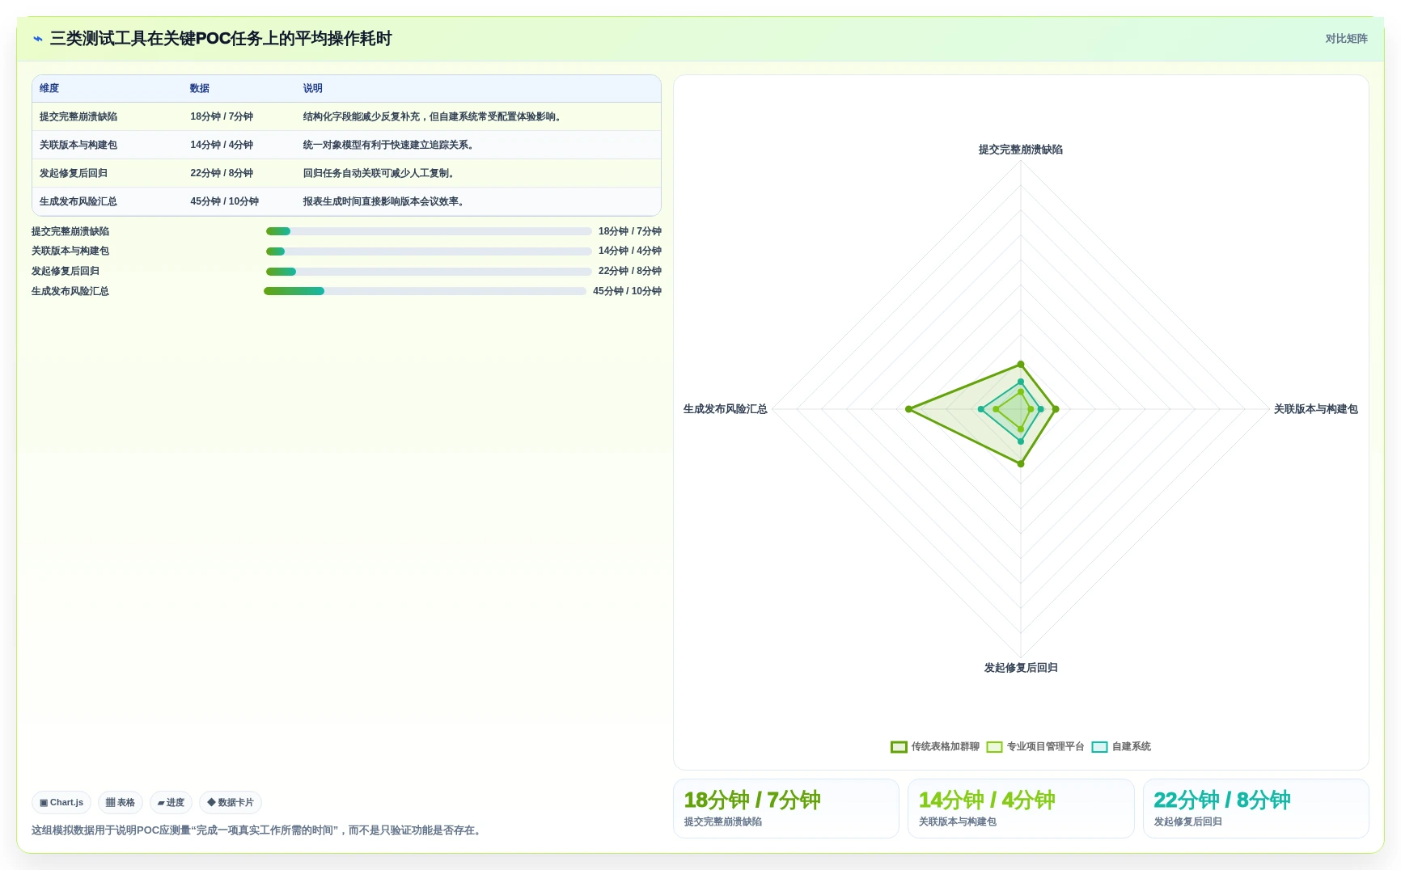
Task: Click the 生成发布风险汇总 progress row label
Action: (x=70, y=291)
